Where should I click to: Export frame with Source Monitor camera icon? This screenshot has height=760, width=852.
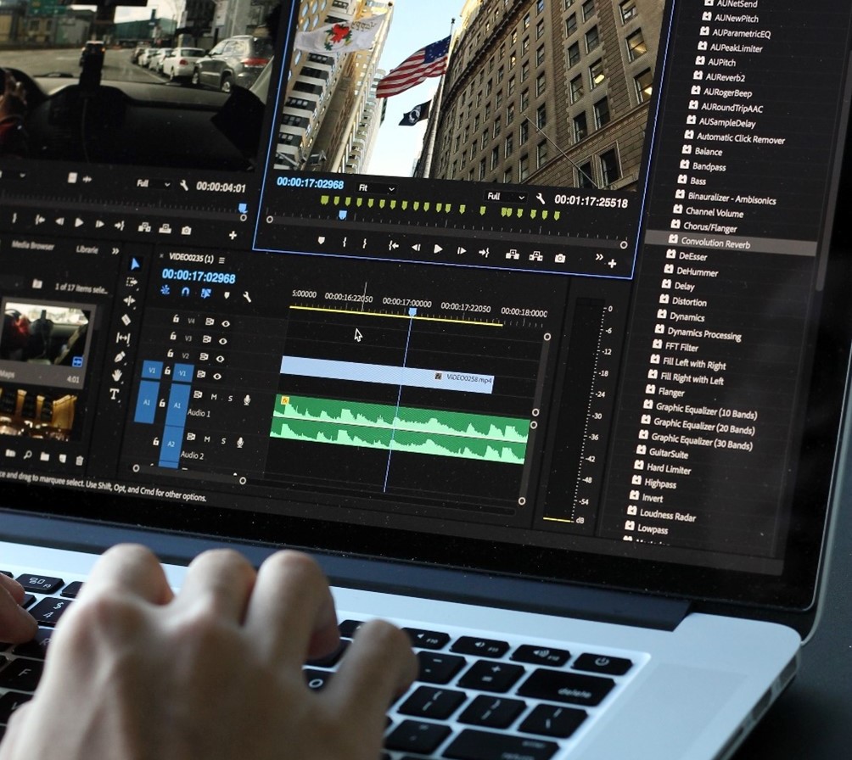tap(186, 231)
